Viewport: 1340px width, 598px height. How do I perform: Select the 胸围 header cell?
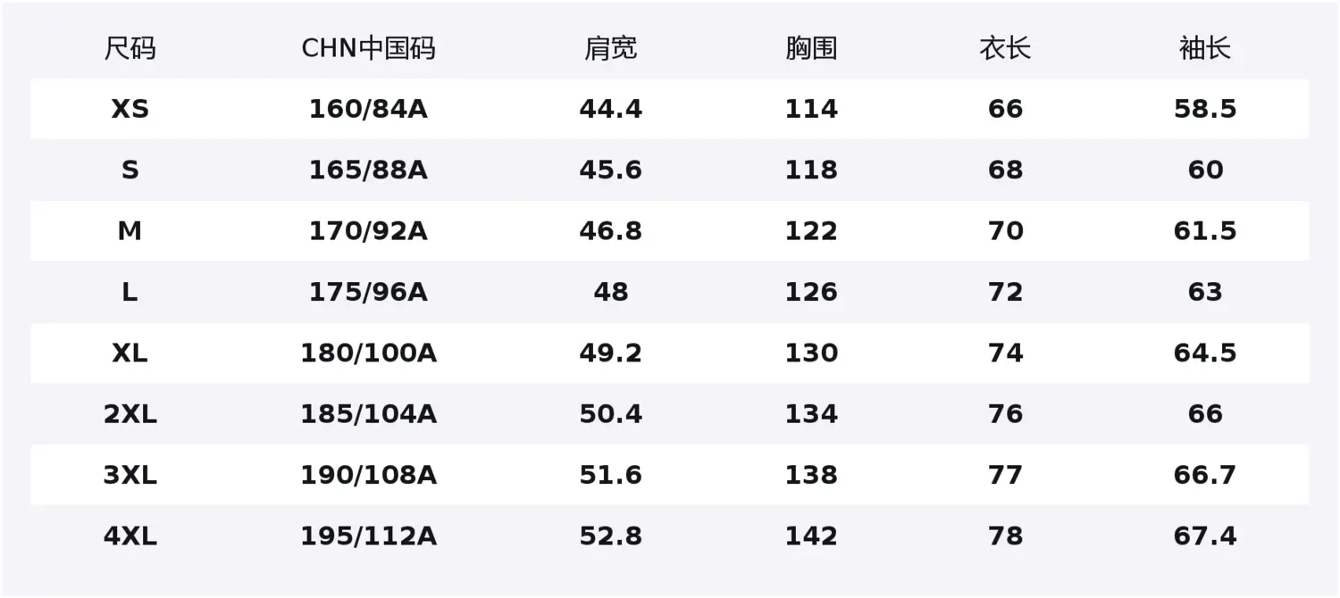811,48
